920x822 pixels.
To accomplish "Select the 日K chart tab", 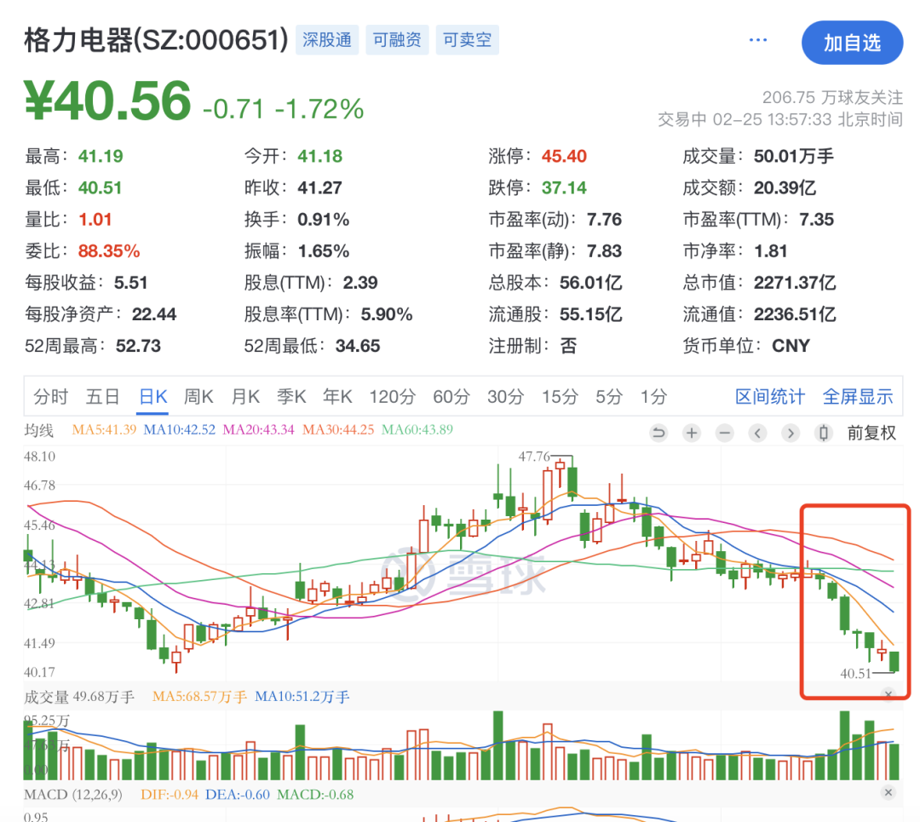I will click(x=153, y=397).
